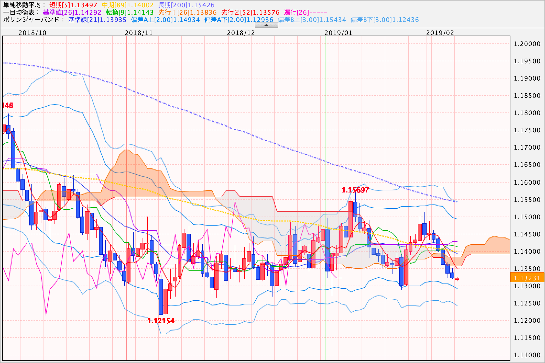Click the 1.11000 price axis label
Viewport: 545px width, 363px height.
click(527, 355)
